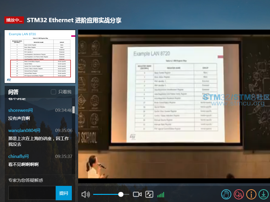This screenshot has width=270, height=202.
Task: Click the Q&A panel scrollbar thumb
Action: (x=74, y=110)
